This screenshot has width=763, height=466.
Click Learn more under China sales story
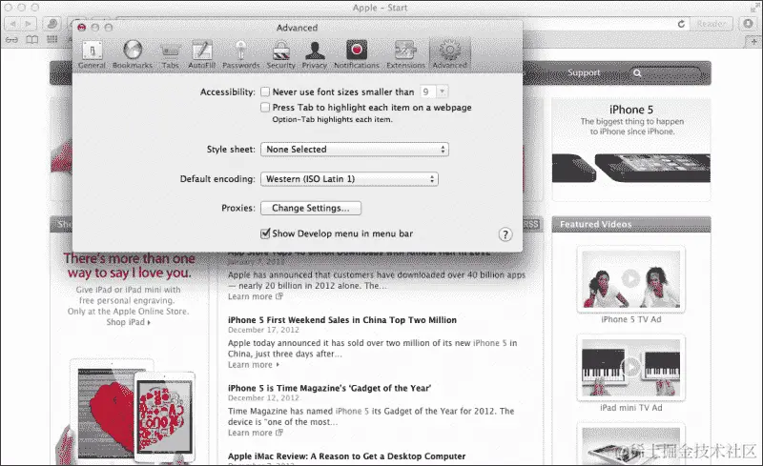point(253,364)
